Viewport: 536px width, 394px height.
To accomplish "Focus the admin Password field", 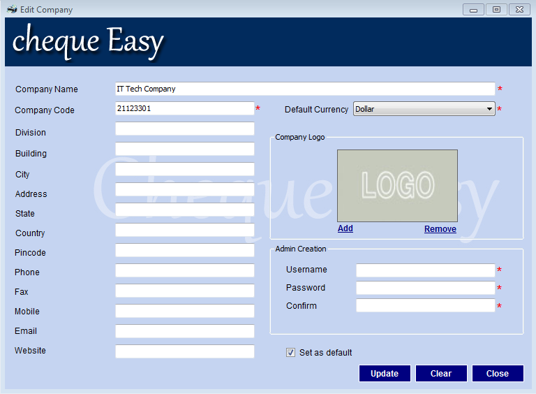I will pos(425,288).
